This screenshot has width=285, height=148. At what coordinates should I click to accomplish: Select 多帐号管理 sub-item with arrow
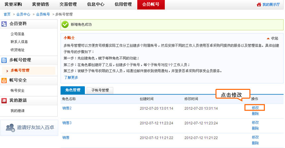(x=20, y=70)
